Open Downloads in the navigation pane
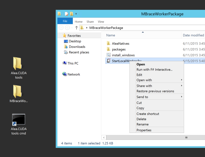This screenshot has width=205, height=157. [x=77, y=47]
